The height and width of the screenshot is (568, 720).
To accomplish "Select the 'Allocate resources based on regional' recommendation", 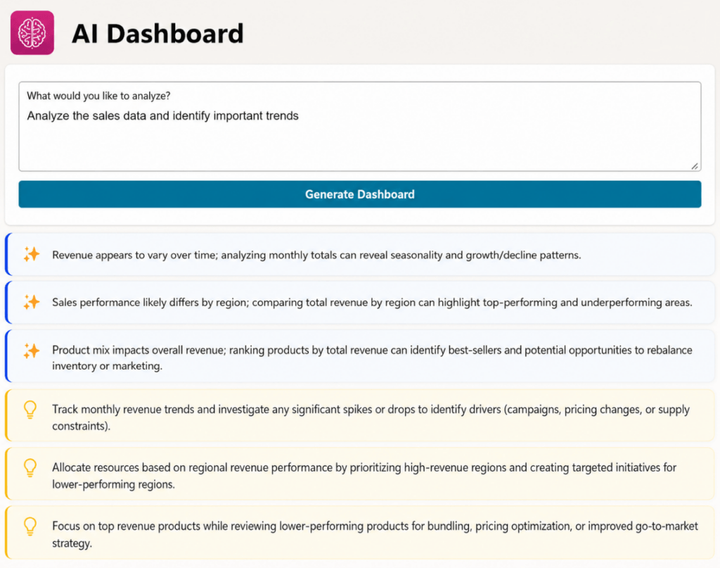I will pyautogui.click(x=359, y=474).
